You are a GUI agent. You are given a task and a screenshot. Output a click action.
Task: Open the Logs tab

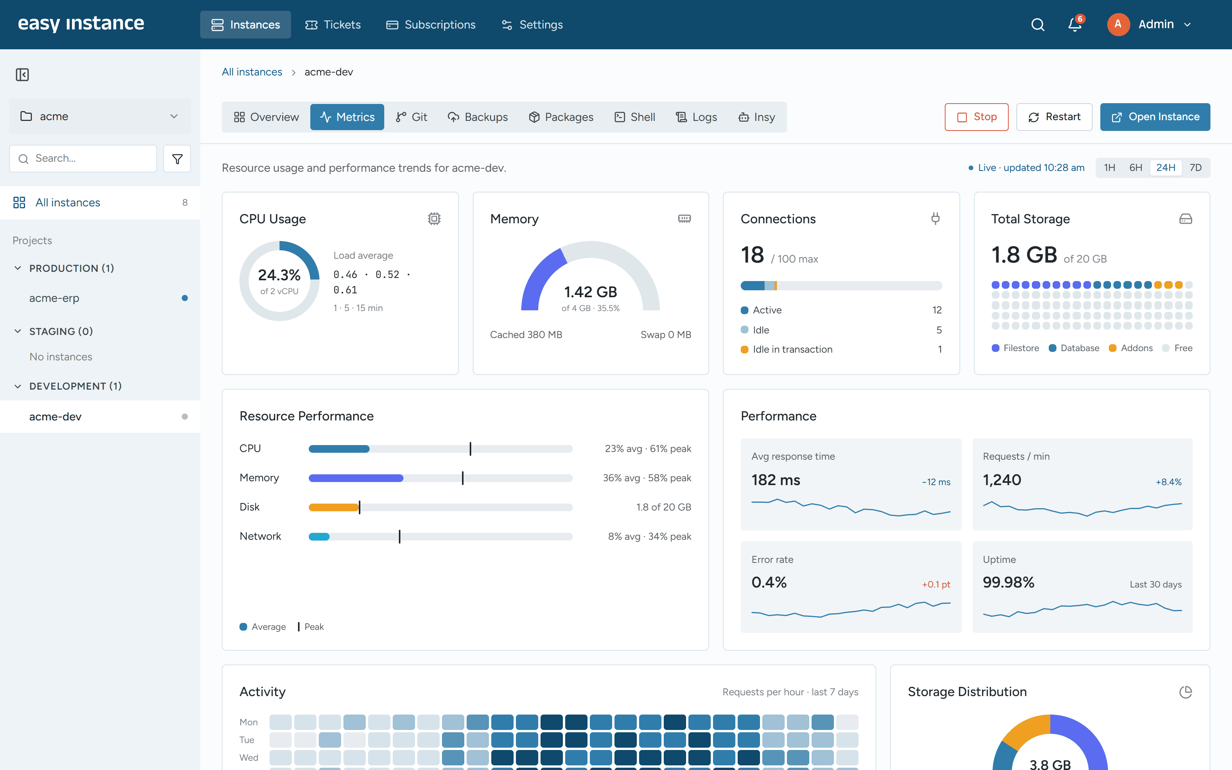(696, 117)
